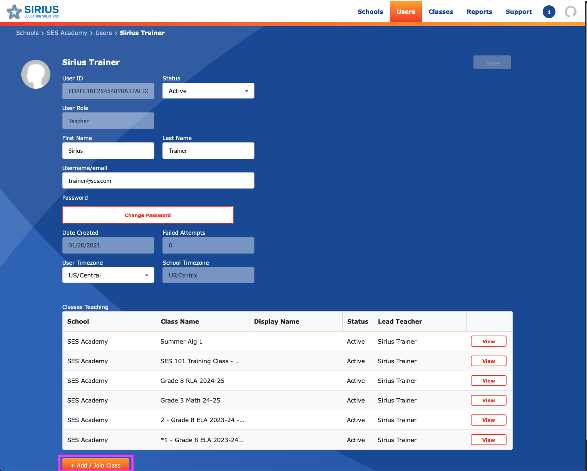
Task: Click the Change Password button
Action: [148, 215]
